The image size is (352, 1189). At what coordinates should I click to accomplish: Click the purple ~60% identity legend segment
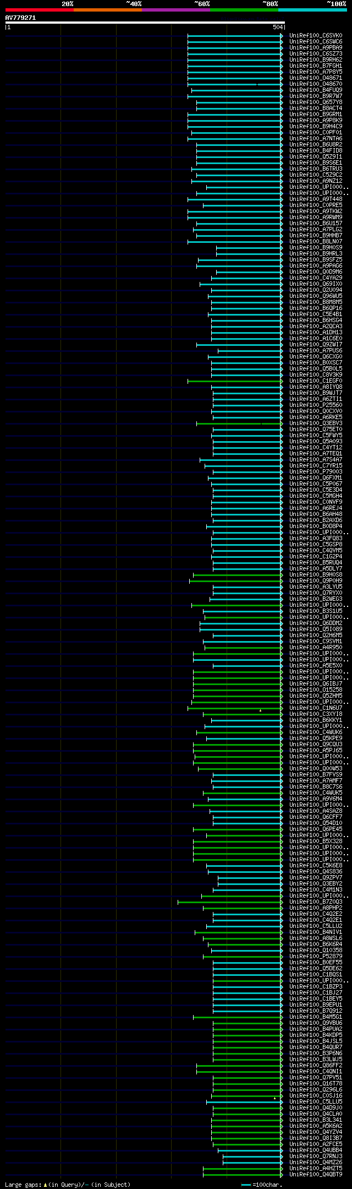pos(176,10)
